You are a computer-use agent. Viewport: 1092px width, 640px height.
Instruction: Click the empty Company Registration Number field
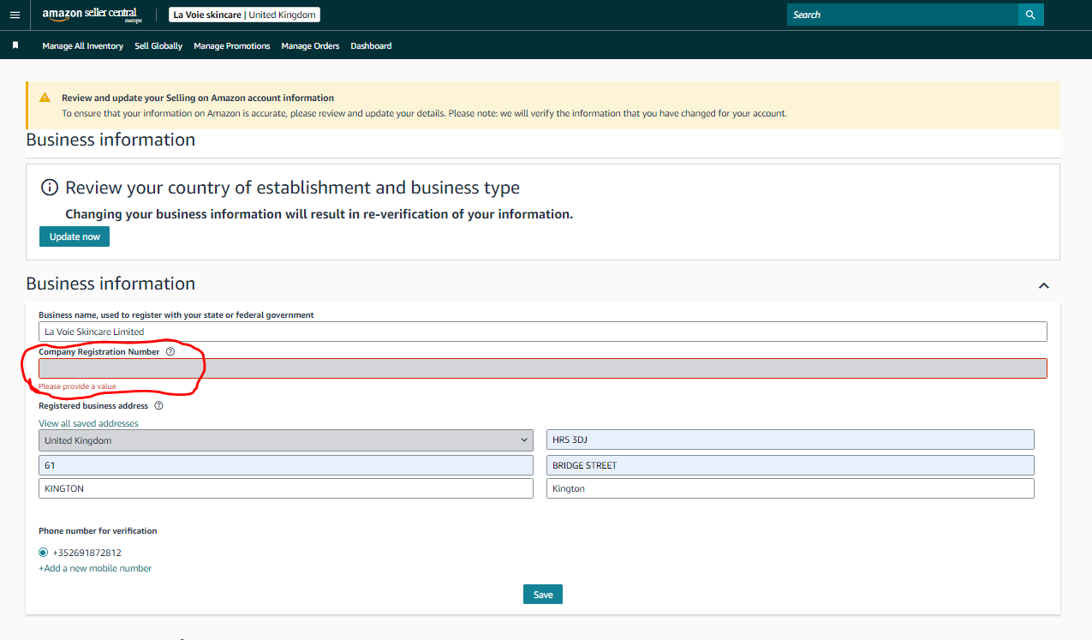tap(543, 368)
